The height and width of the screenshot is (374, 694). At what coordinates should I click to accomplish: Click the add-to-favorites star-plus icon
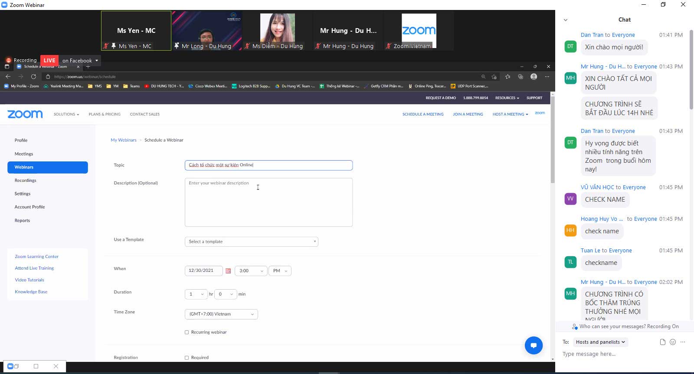pos(494,77)
